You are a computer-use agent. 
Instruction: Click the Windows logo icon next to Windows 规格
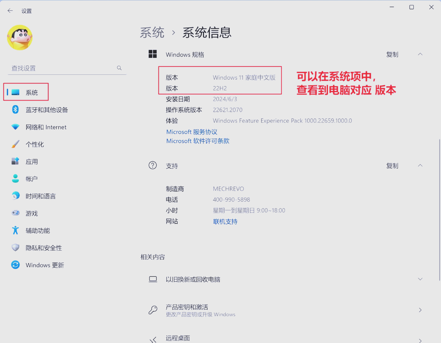(x=153, y=54)
